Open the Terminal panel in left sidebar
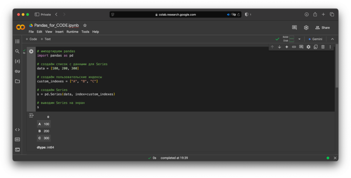This screenshot has width=351, height=178. click(x=17, y=150)
